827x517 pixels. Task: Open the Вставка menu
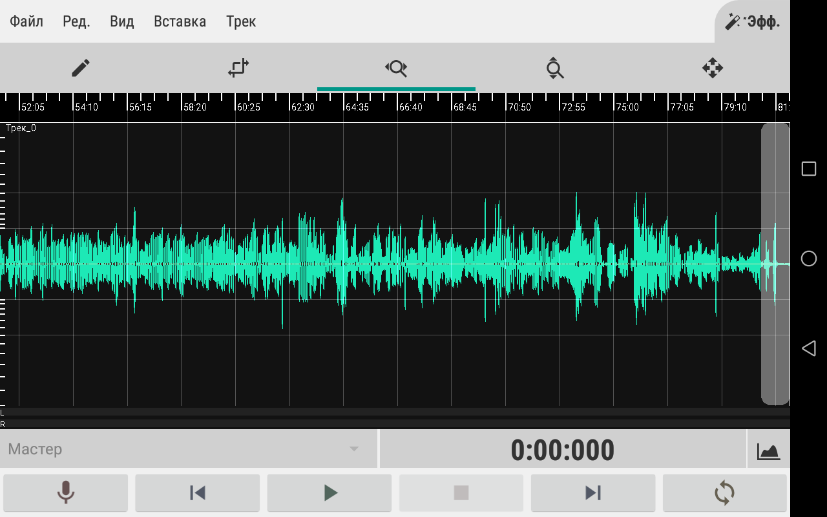pyautogui.click(x=180, y=21)
